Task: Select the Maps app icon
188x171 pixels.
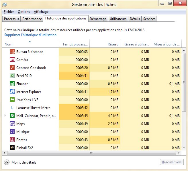Action: click(x=12, y=124)
